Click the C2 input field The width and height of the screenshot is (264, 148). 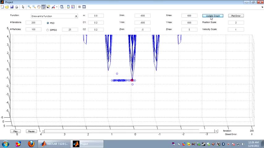point(96,29)
